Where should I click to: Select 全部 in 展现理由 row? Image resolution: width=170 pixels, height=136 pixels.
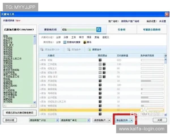coord(58,42)
